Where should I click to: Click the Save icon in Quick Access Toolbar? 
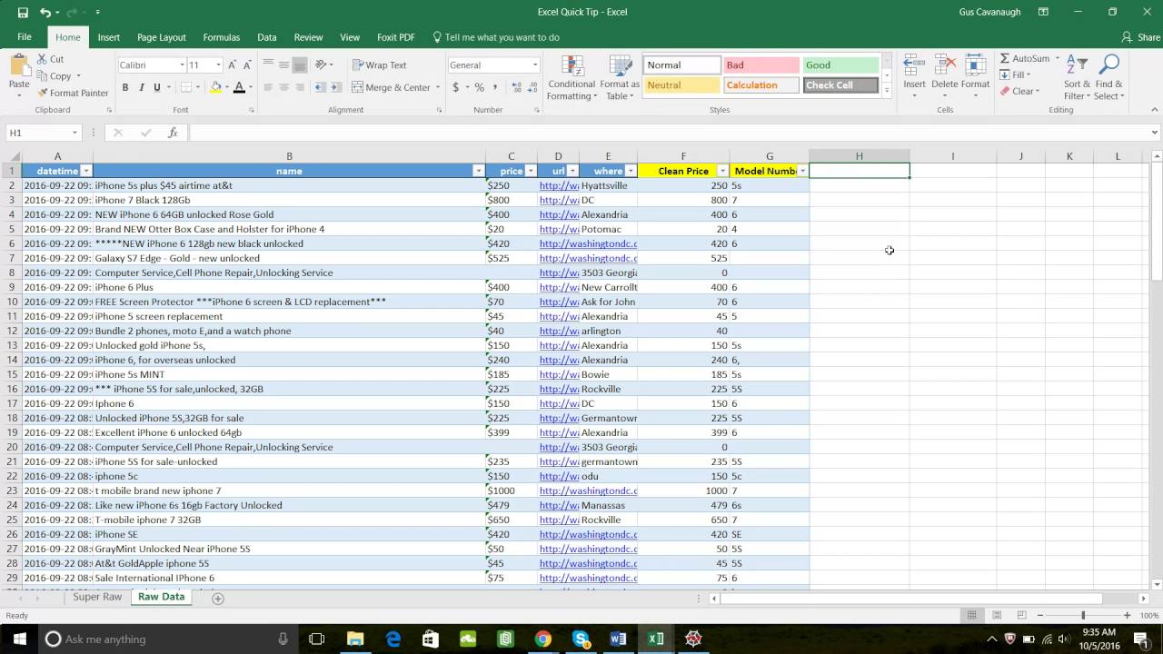point(23,13)
